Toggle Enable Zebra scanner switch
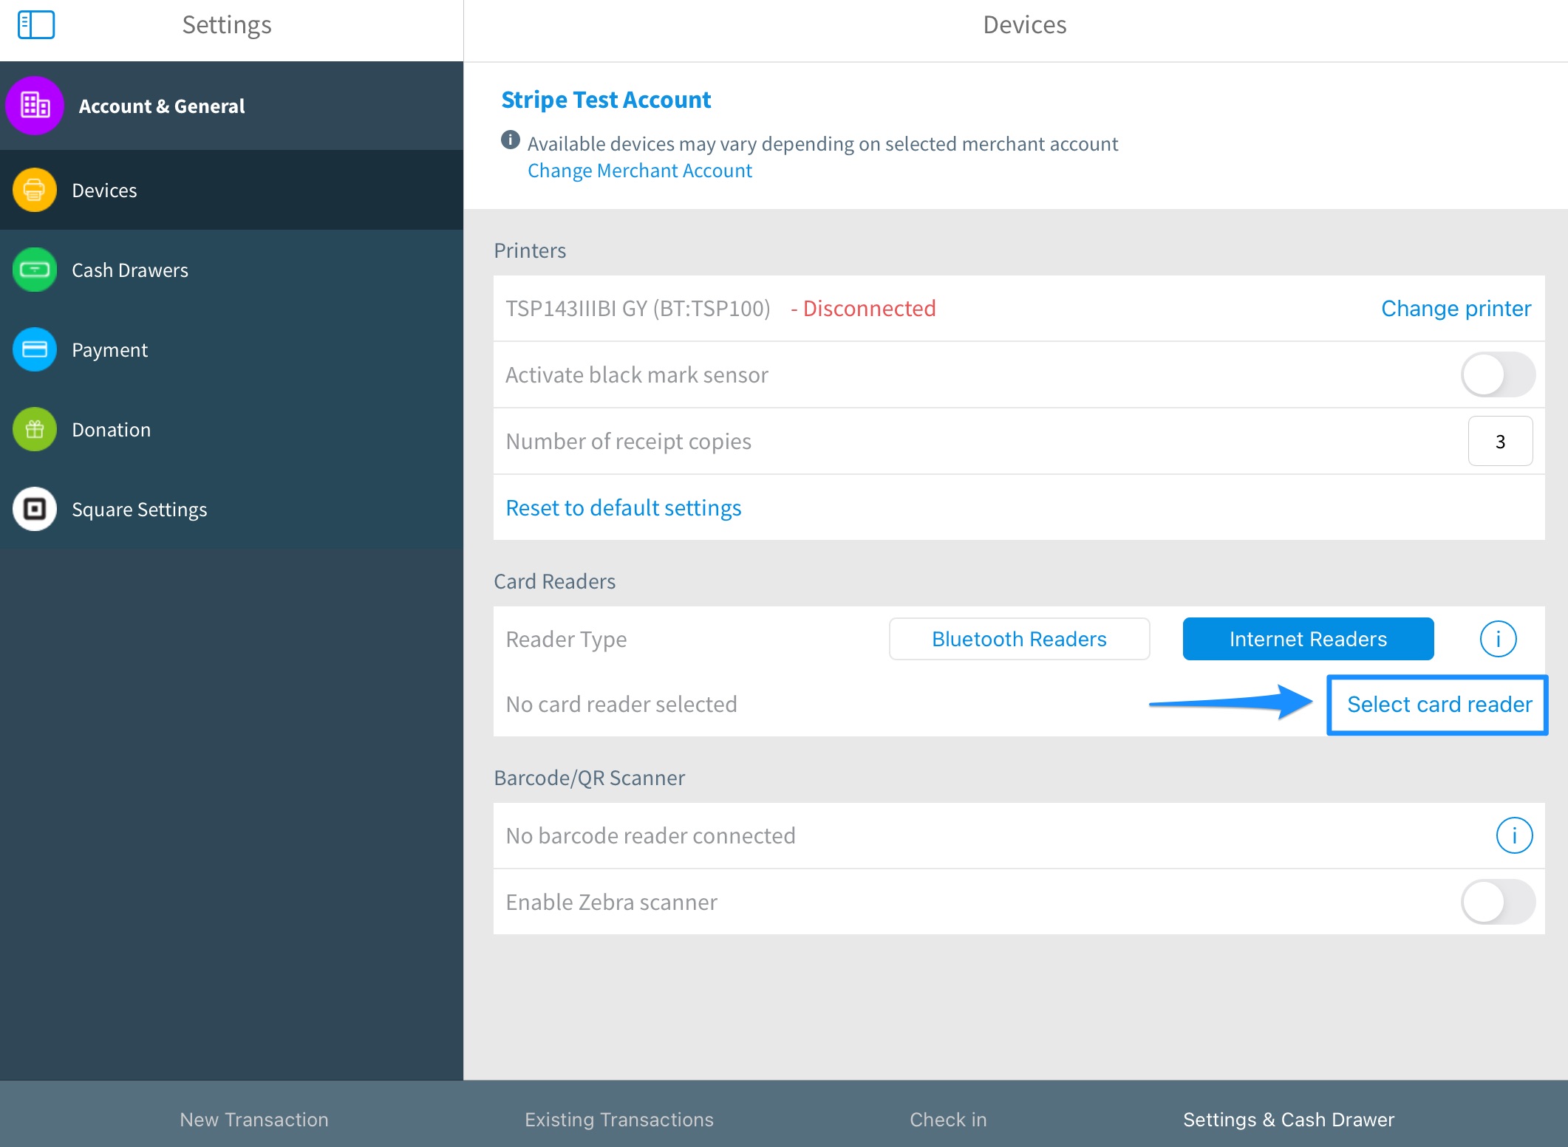The height and width of the screenshot is (1147, 1568). [x=1497, y=902]
